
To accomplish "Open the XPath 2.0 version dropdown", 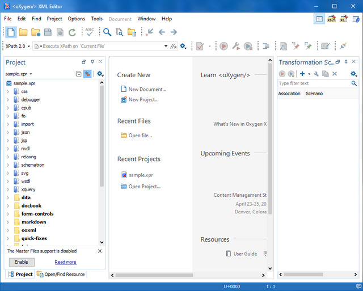I will [x=17, y=46].
